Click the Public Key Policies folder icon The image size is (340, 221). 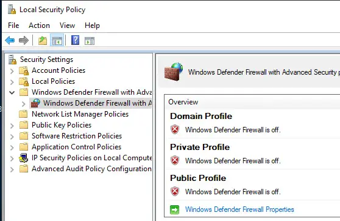tap(23, 125)
